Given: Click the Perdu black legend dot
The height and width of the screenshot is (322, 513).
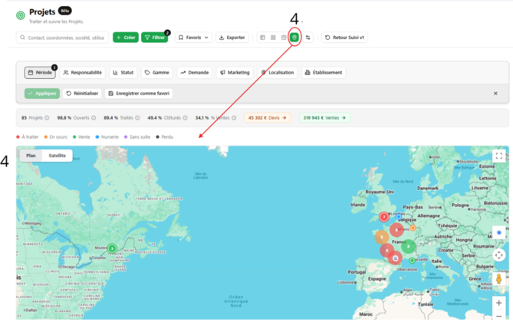Looking at the screenshot, I should click(157, 136).
